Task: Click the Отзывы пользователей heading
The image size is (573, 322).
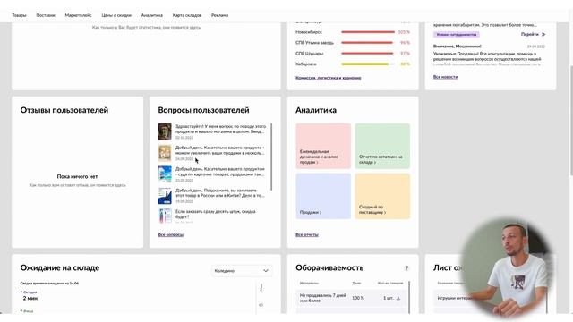Action: pos(64,110)
